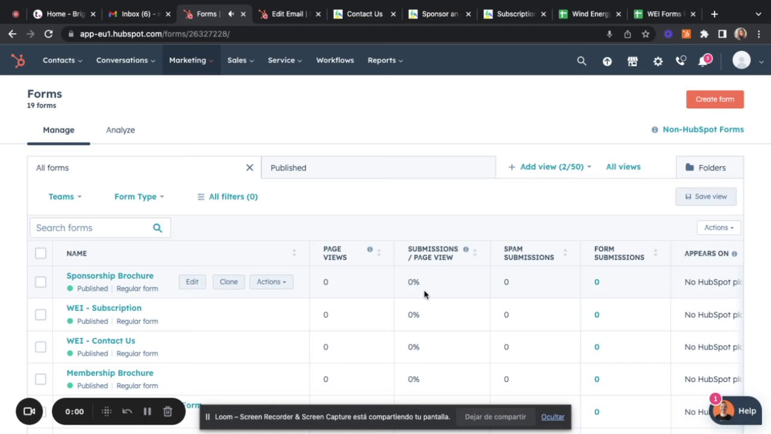Close the All forms view with X
This screenshot has height=434, width=771.
pos(249,168)
